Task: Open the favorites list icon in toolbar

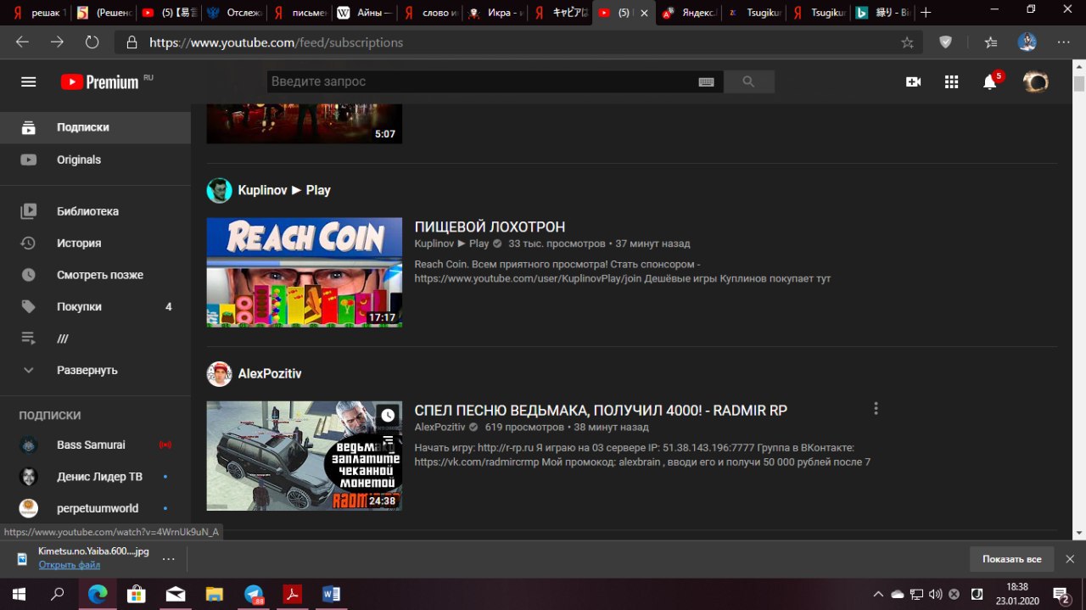Action: pyautogui.click(x=990, y=42)
